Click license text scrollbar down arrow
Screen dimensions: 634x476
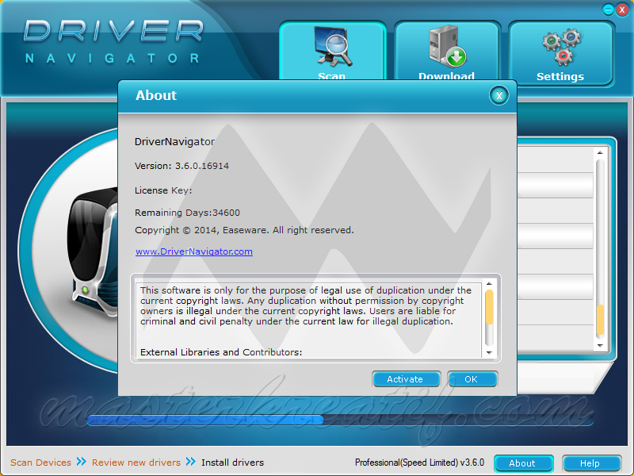point(489,352)
